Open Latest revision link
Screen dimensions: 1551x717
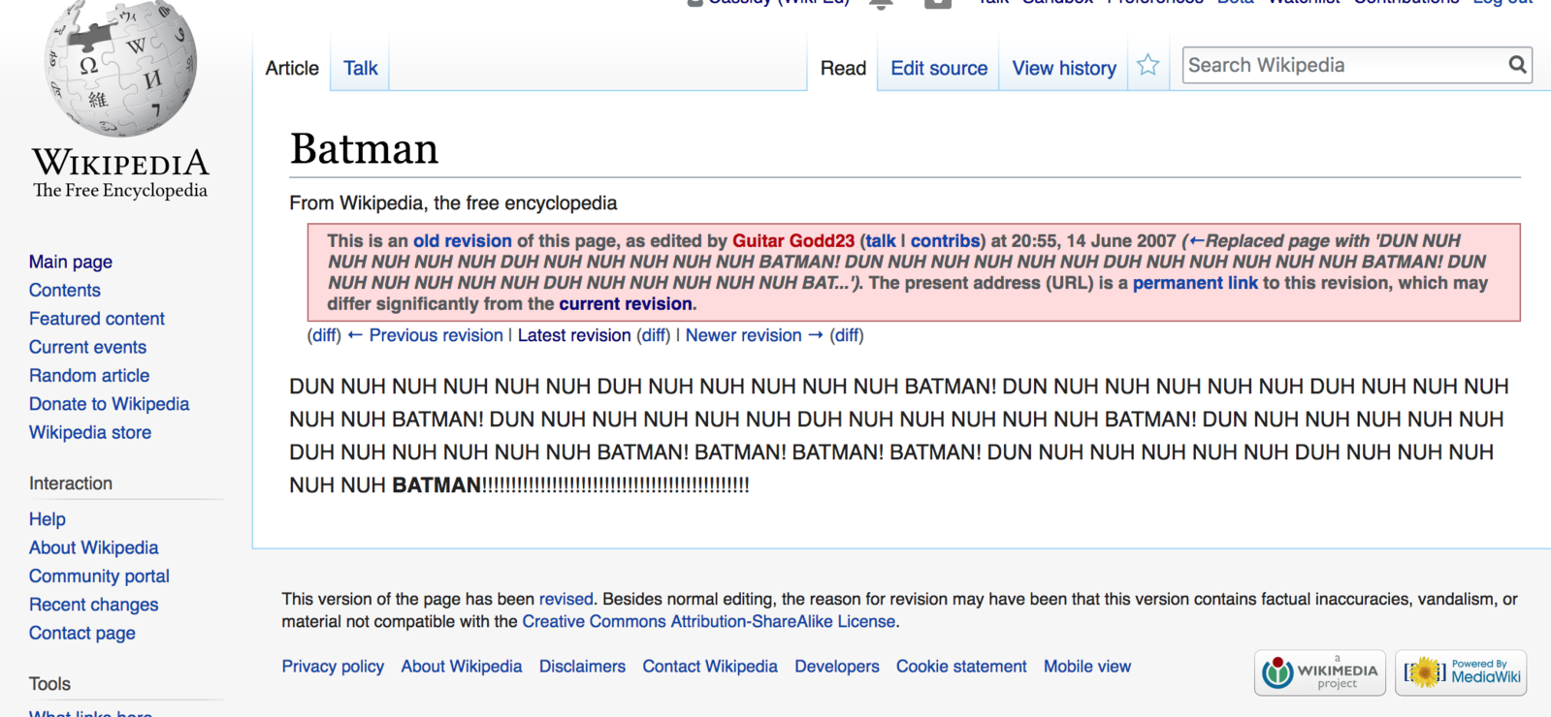point(574,335)
